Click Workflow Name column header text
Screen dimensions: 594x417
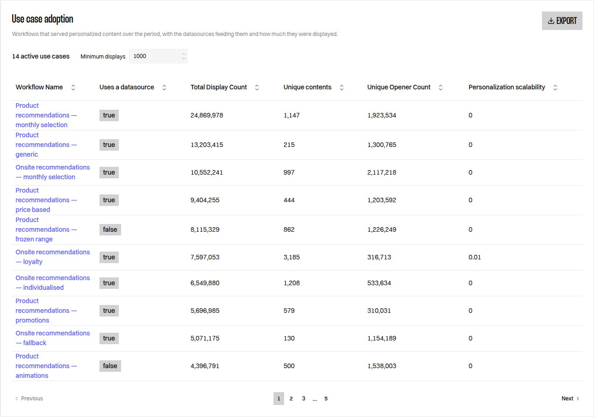pos(39,87)
